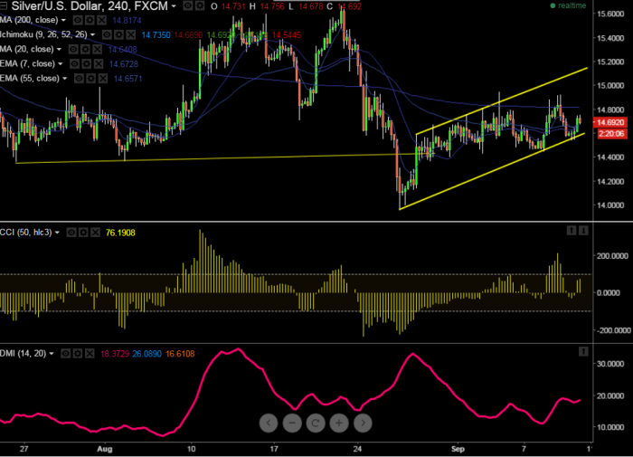Click the 30.0000 label on DMI scale
The height and width of the screenshot is (457, 633).
610,364
